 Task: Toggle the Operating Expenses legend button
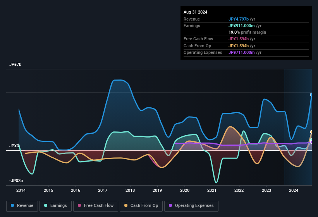(191, 206)
